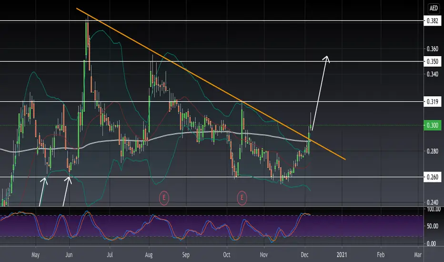Click the 0.360 price axis value
The height and width of the screenshot is (262, 444).
(433, 49)
